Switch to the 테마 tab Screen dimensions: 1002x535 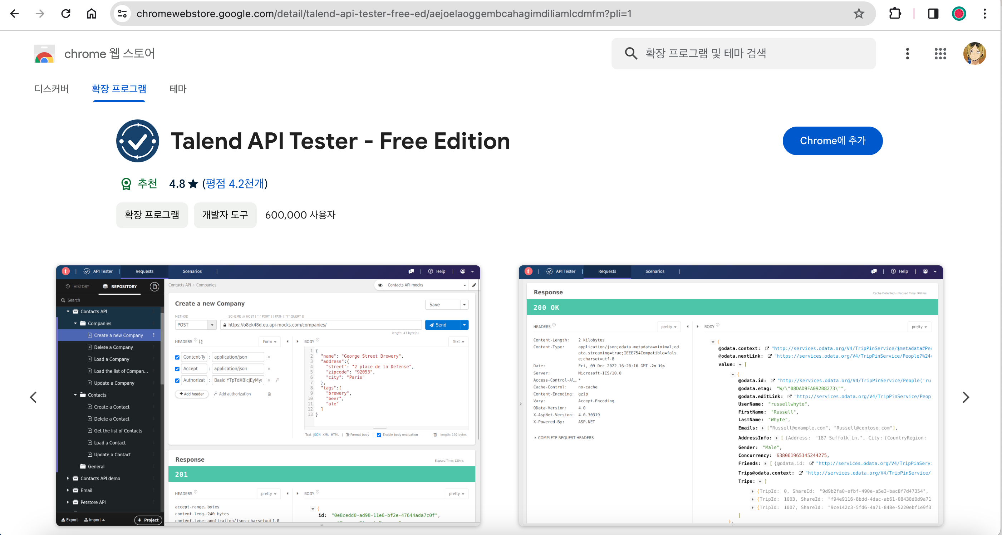[x=178, y=89]
